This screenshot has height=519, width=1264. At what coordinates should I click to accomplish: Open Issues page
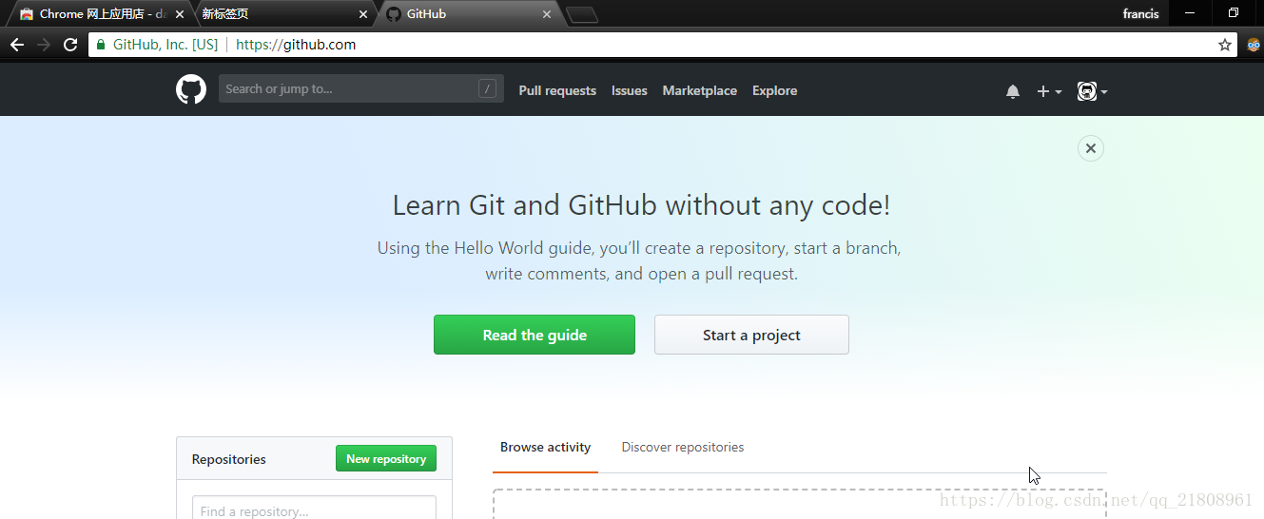629,90
